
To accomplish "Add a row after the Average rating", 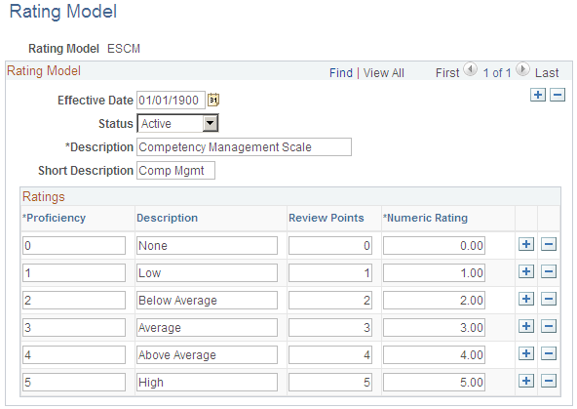I will tap(526, 326).
